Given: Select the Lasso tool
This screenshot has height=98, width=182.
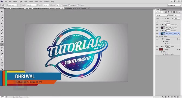Looking at the screenshot, I should (2, 18).
